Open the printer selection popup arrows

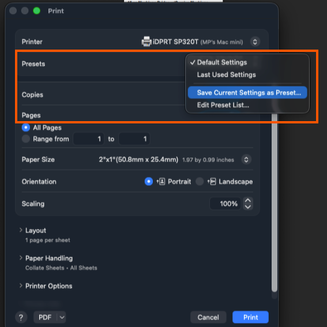255,42
